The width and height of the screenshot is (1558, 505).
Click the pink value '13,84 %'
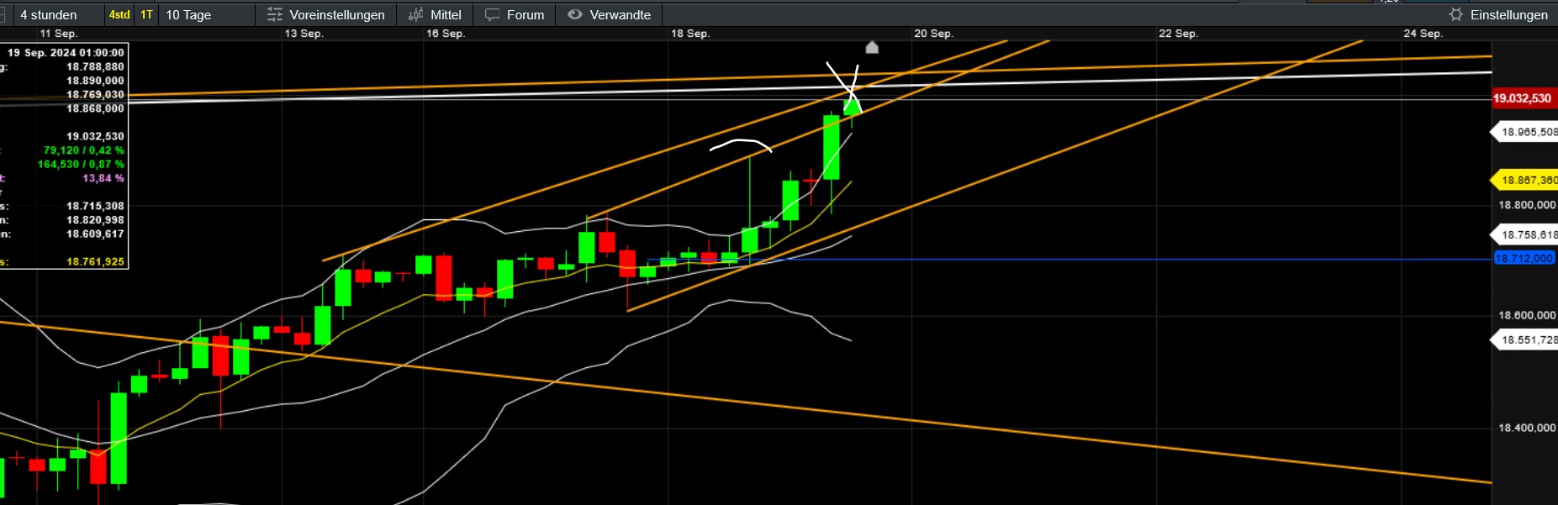coord(103,178)
